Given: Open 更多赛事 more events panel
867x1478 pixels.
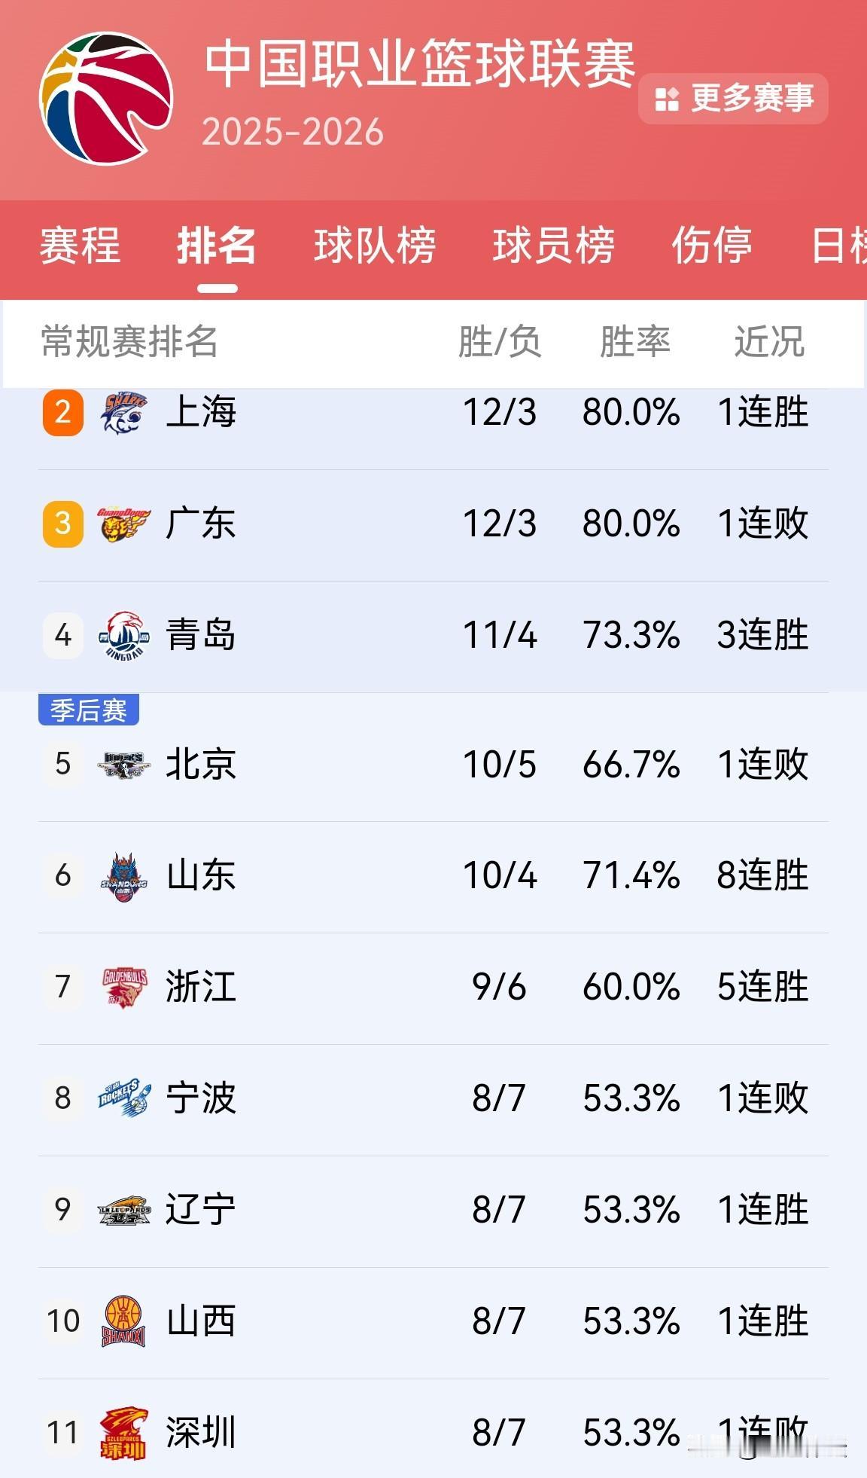Looking at the screenshot, I should pos(732,96).
